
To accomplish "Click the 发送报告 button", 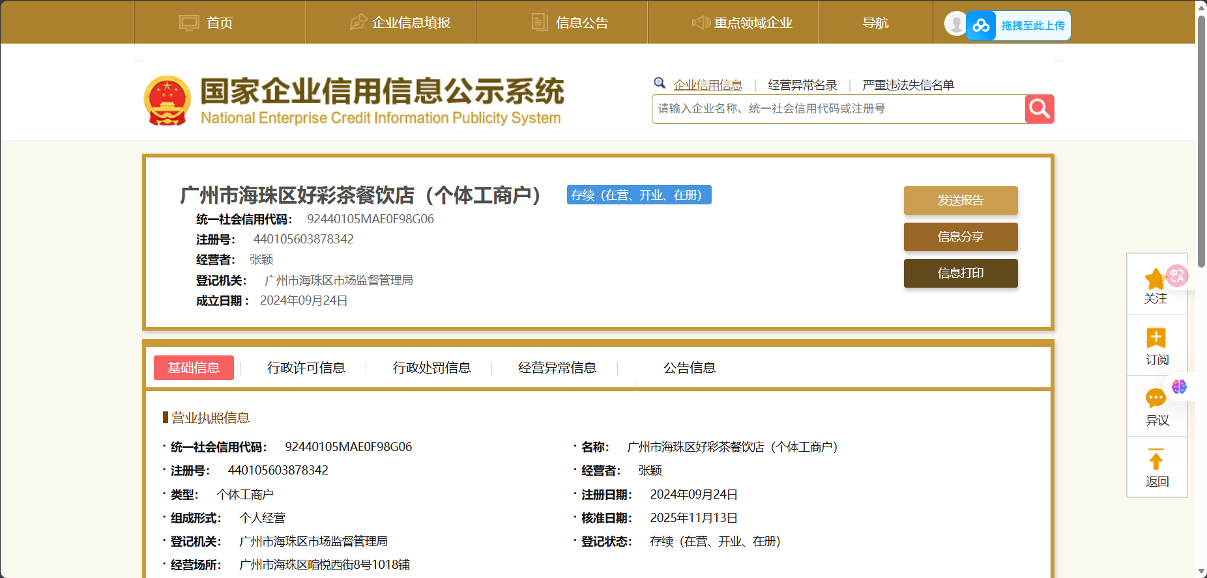I will (961, 200).
